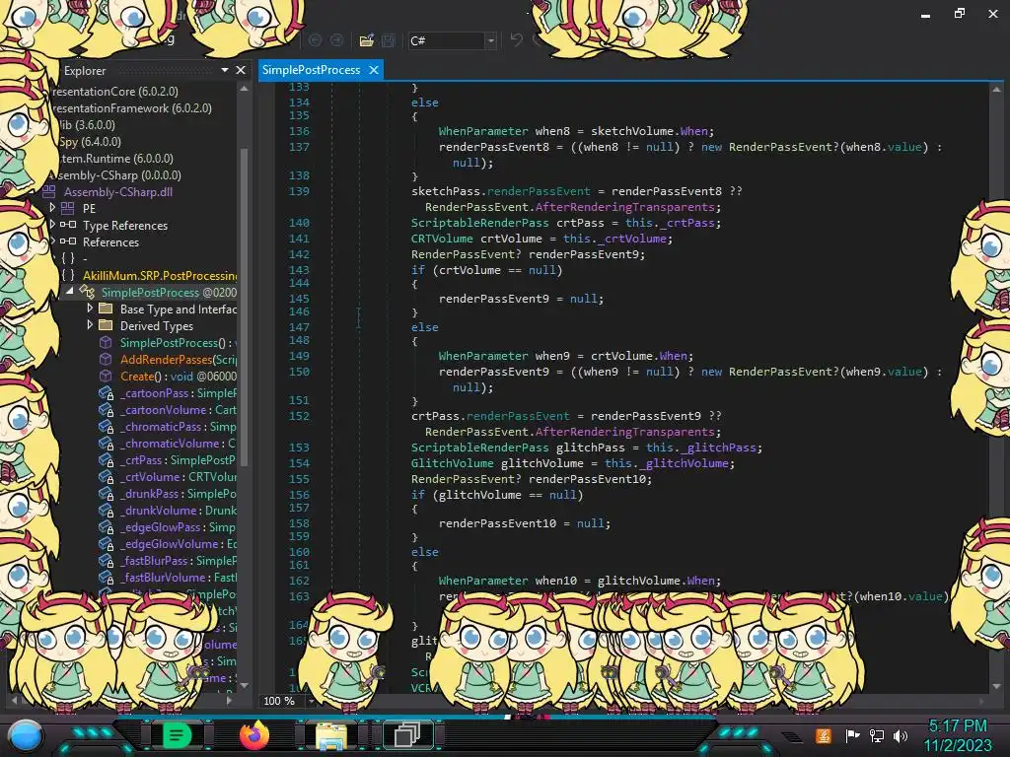Expand the References node

point(52,241)
